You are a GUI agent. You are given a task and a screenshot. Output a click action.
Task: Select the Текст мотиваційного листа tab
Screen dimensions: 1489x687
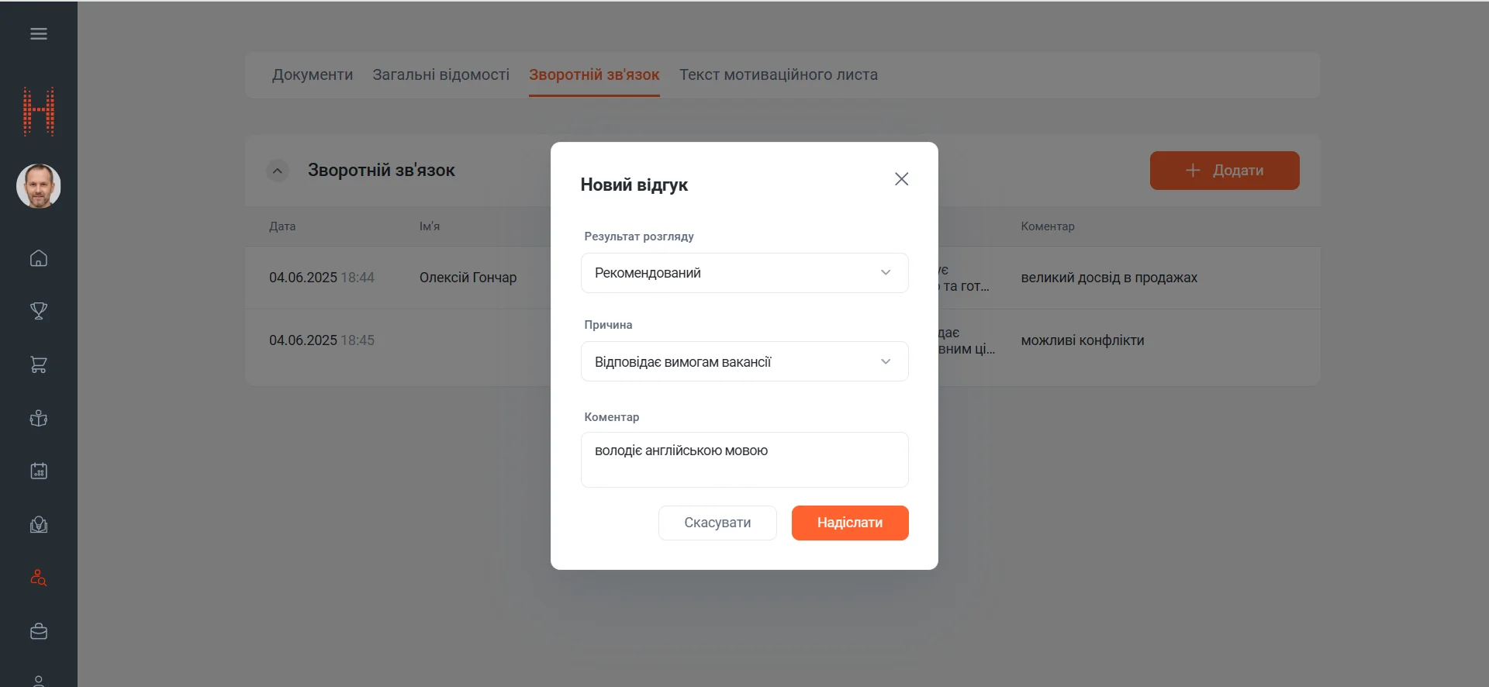[x=778, y=75]
